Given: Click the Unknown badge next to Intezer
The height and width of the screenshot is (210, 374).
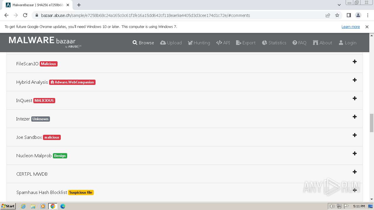Looking at the screenshot, I should pos(41,119).
